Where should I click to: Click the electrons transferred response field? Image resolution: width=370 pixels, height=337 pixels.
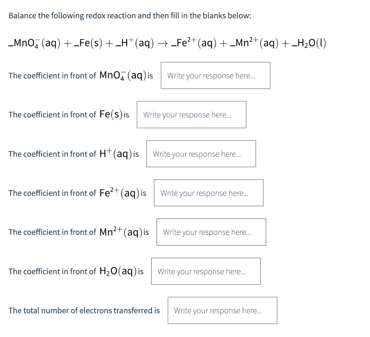[222, 310]
